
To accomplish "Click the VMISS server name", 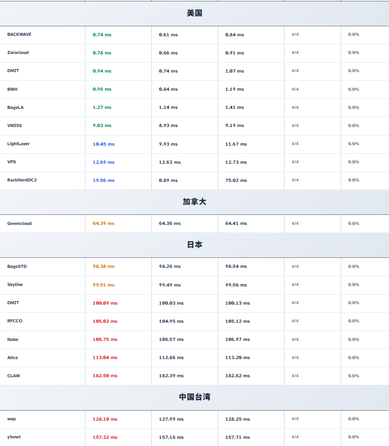I will click(x=14, y=126).
